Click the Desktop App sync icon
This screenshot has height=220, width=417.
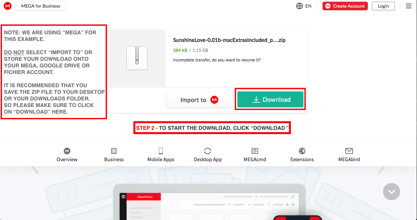point(208,151)
